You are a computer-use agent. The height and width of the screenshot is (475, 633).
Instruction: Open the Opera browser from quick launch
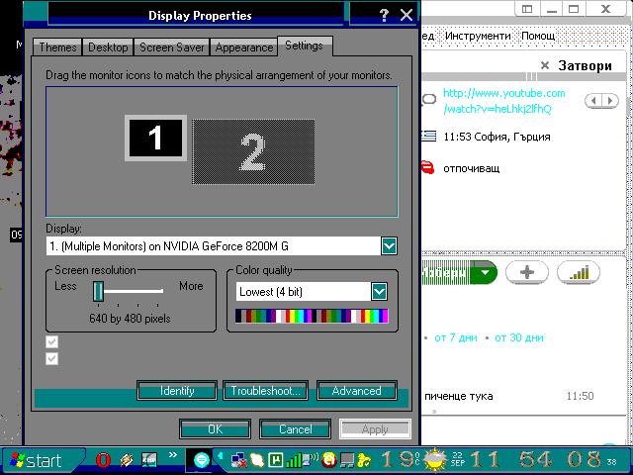103,460
